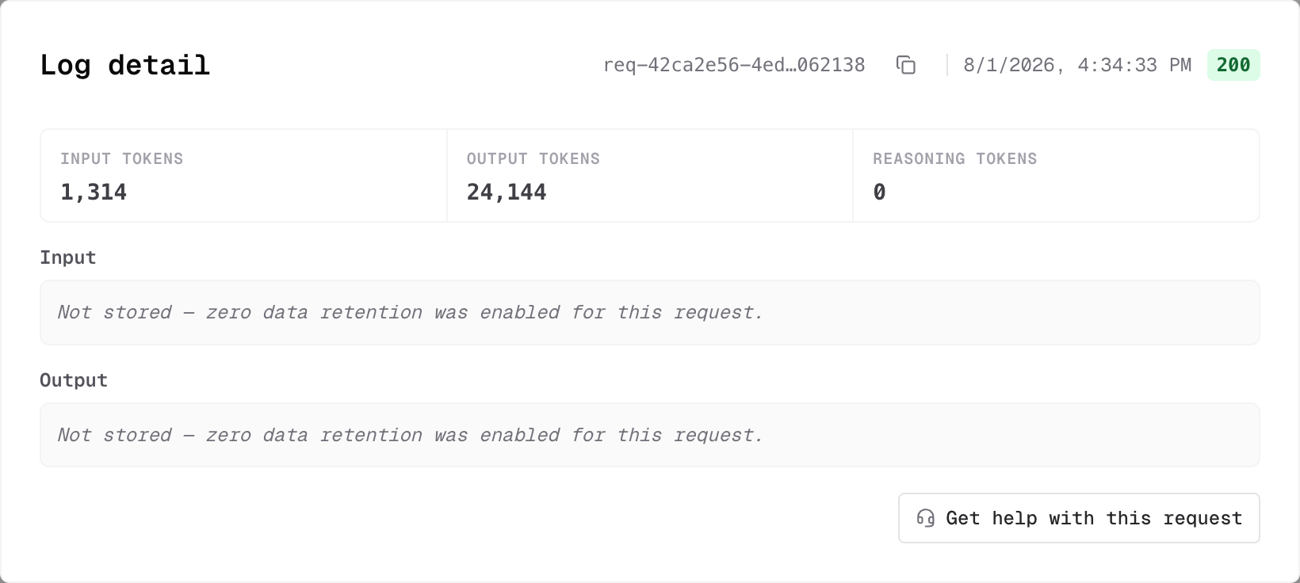Select the Reasoning Tokens stat card
This screenshot has height=583, width=1300.
coord(1056,176)
